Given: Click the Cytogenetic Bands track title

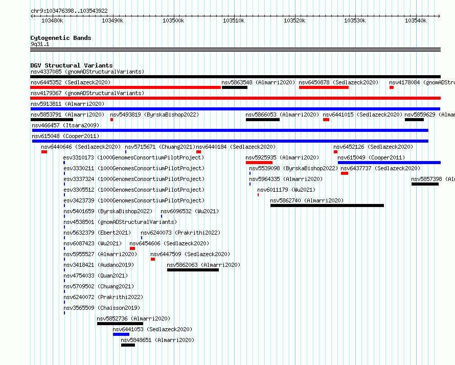Looking at the screenshot, I should 61,38.
